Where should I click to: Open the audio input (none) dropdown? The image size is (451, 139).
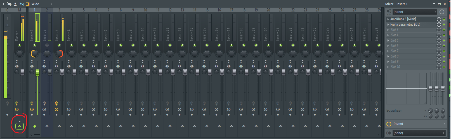click(415, 12)
